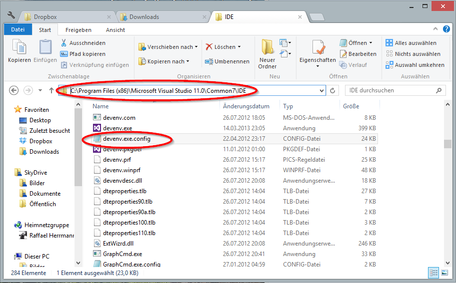
Task: Open recent locations dropdown arrow
Action: point(40,90)
